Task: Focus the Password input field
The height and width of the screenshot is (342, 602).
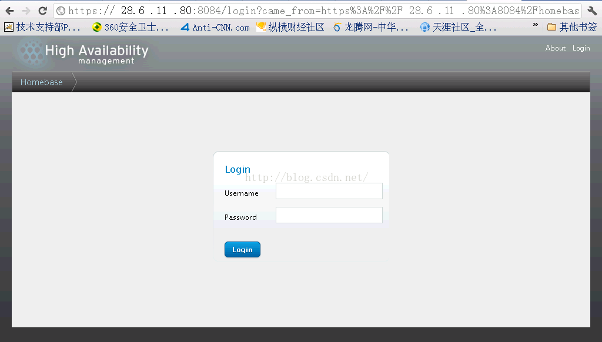Action: [329, 215]
